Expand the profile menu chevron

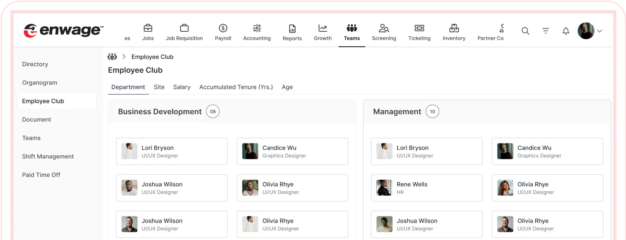600,31
